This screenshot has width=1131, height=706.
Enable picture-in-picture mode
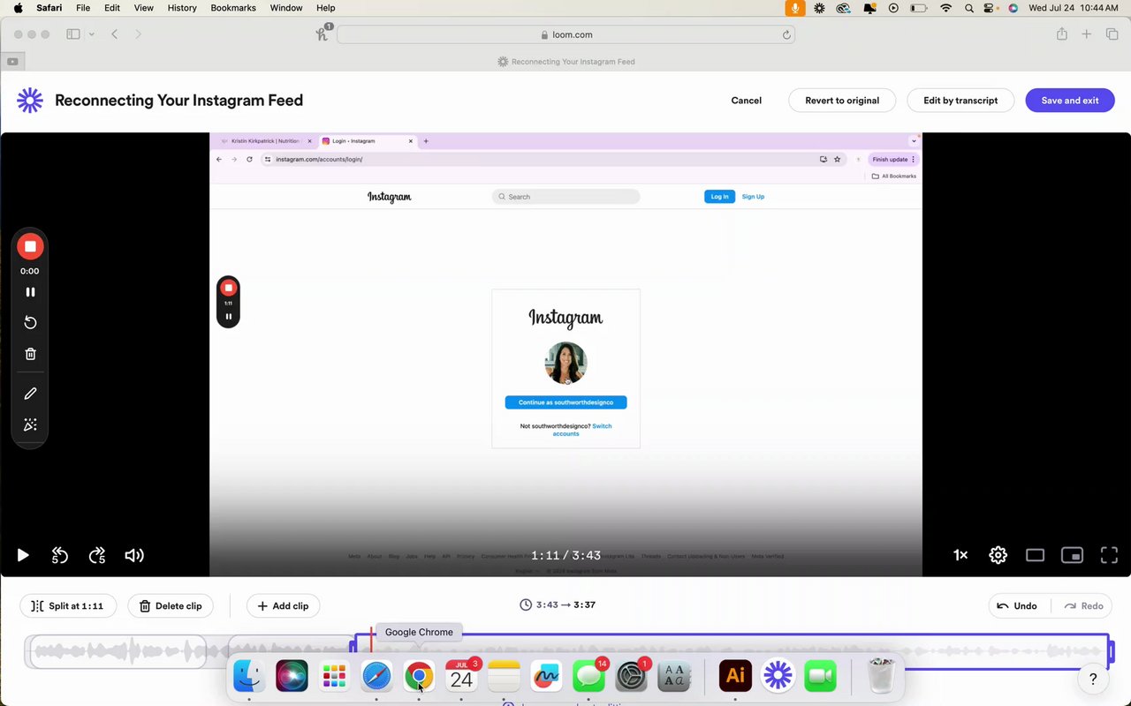point(1072,555)
